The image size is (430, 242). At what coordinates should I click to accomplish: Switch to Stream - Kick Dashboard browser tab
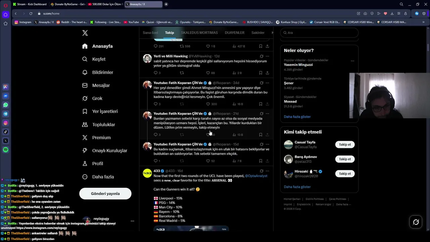tap(30, 4)
